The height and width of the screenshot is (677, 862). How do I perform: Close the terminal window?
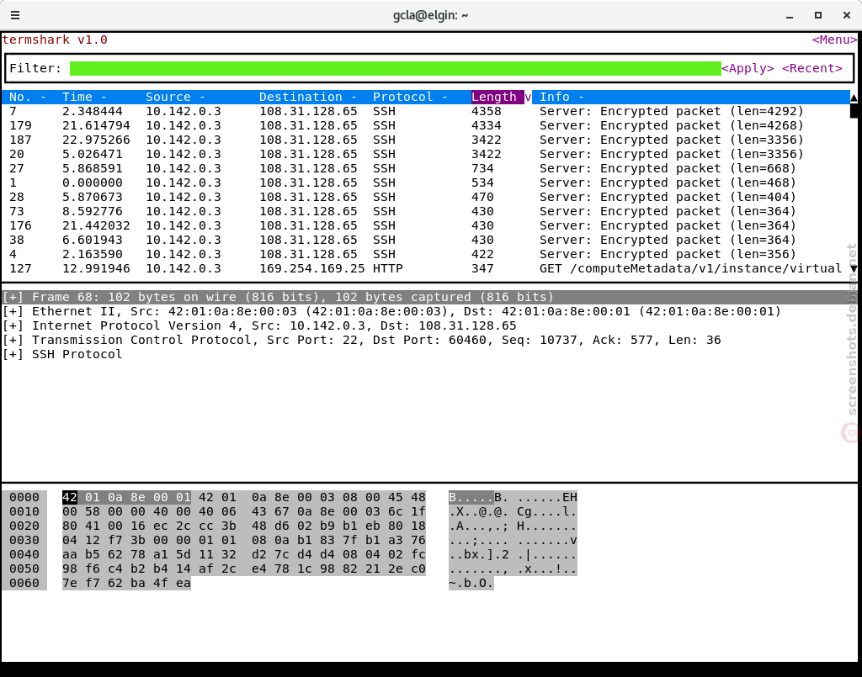coord(847,15)
